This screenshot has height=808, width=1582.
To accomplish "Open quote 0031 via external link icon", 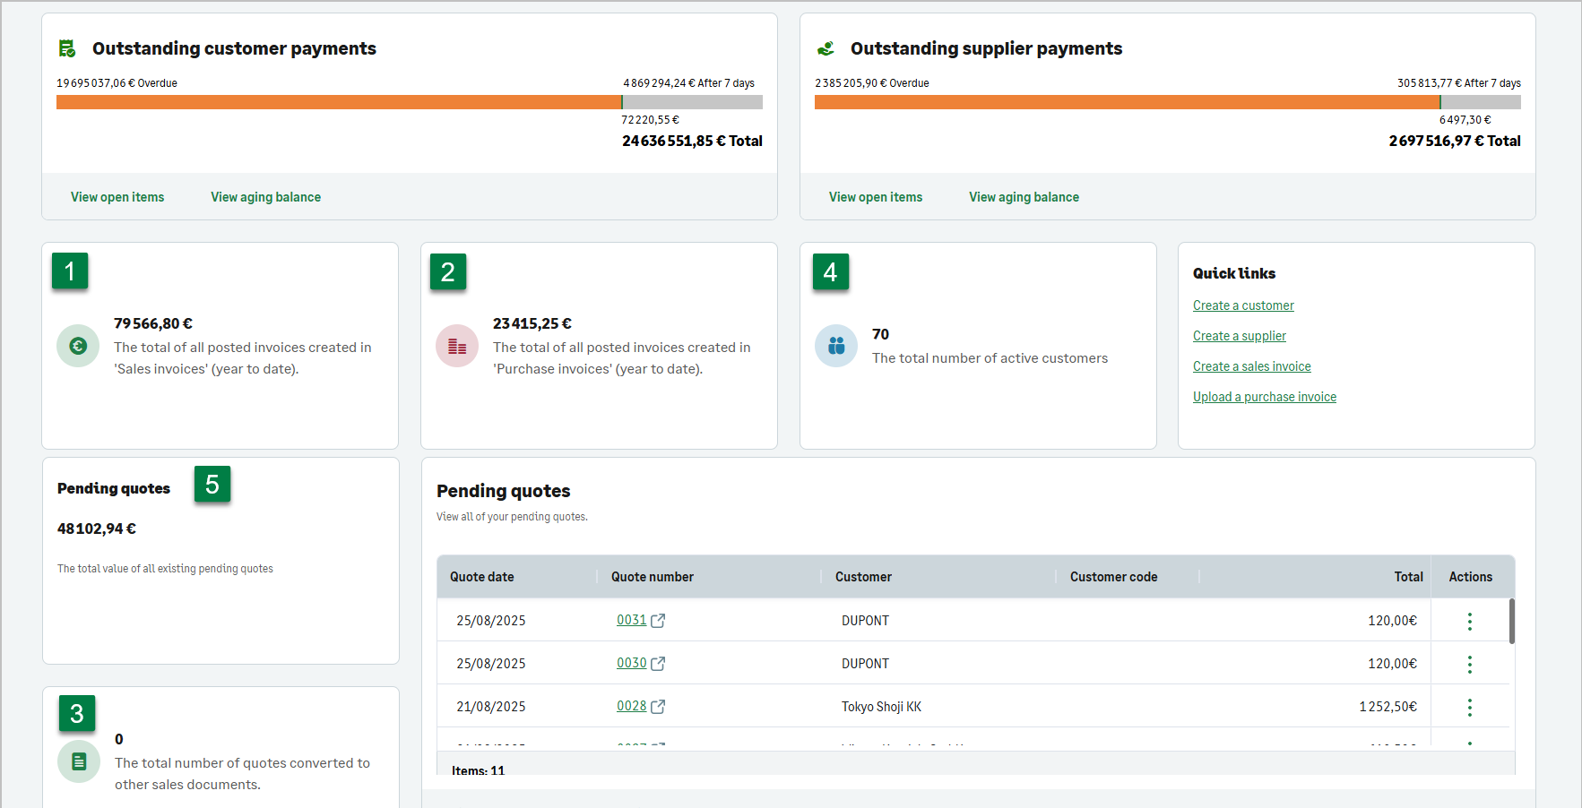I will [x=658, y=621].
